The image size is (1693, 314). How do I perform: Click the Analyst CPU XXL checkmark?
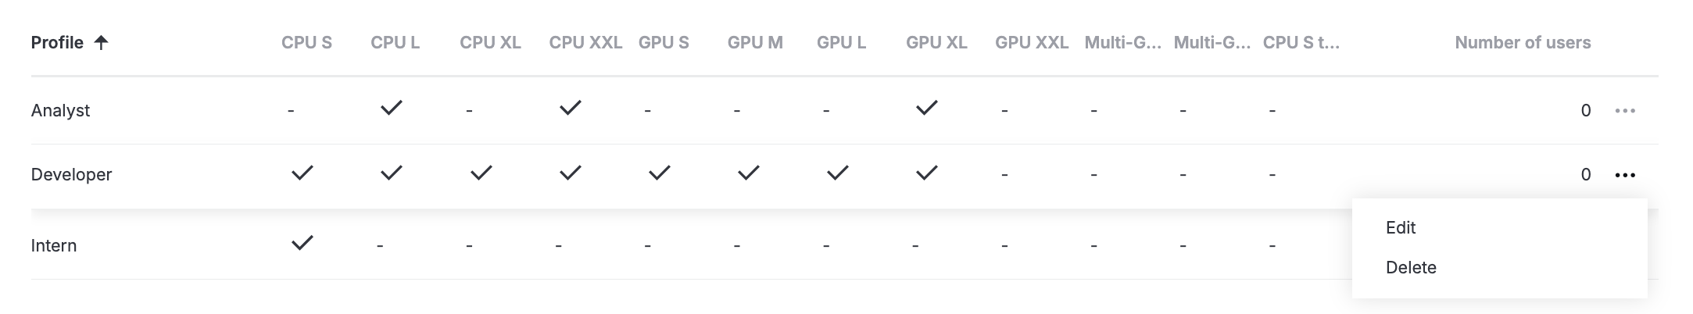(570, 108)
